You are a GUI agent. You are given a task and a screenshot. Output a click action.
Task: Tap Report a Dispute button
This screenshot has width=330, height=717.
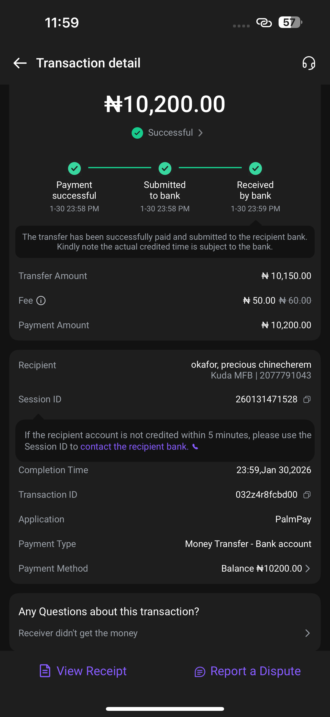tap(248, 671)
